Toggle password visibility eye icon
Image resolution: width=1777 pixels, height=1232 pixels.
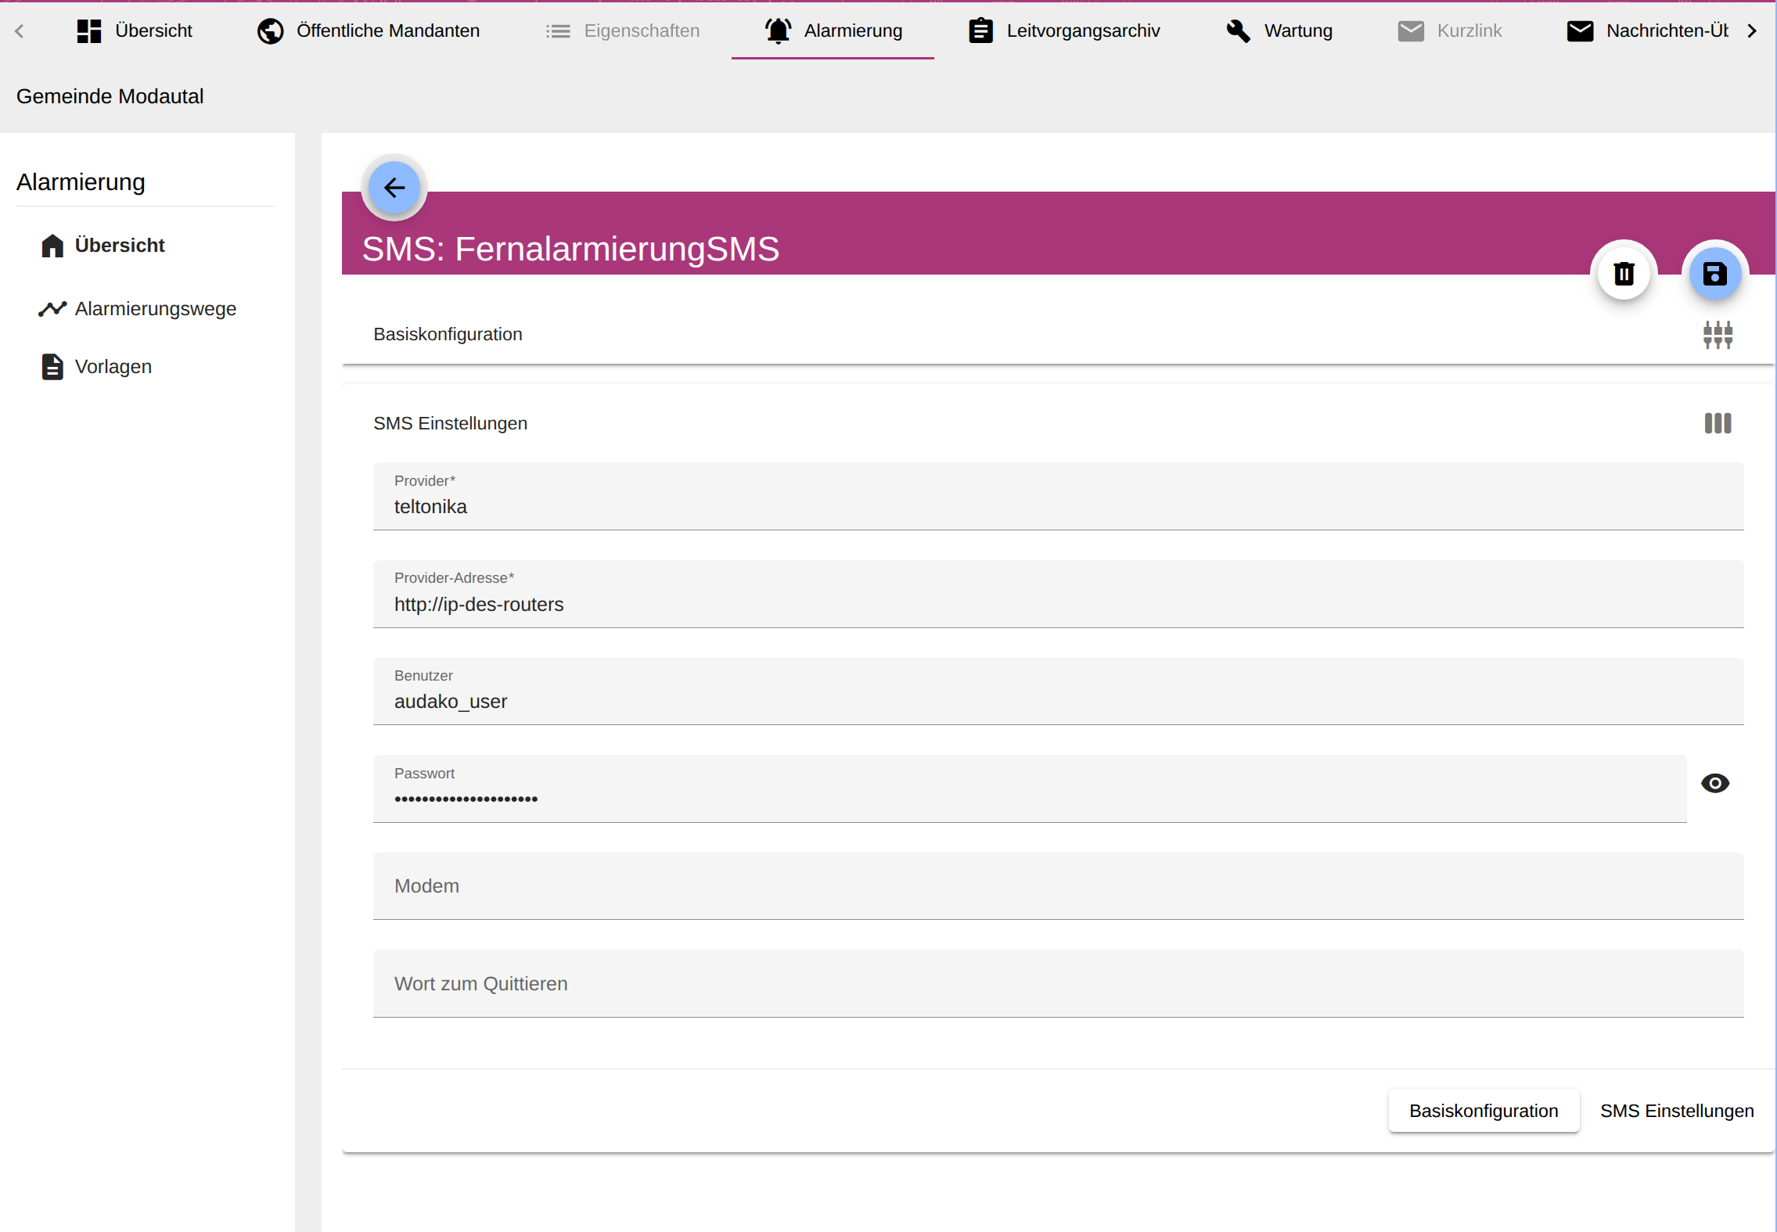click(x=1714, y=783)
